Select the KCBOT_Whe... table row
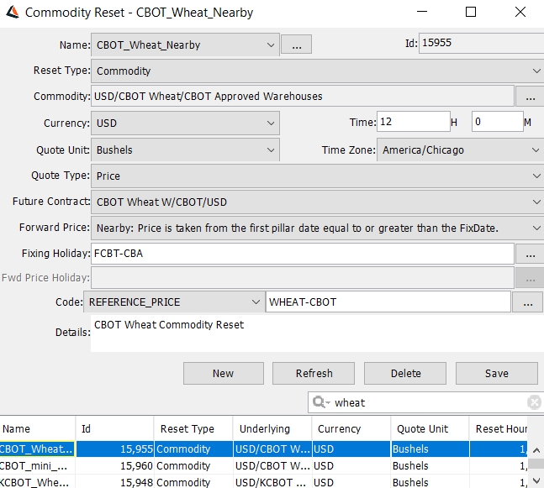The width and height of the screenshot is (544, 488). click(x=264, y=482)
